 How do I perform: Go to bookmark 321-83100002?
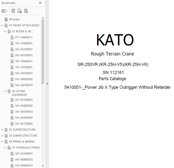(24, 100)
